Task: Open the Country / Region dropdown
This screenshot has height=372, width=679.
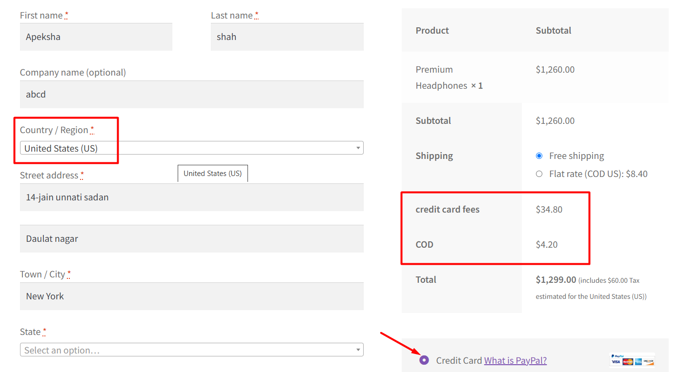Action: pyautogui.click(x=190, y=148)
